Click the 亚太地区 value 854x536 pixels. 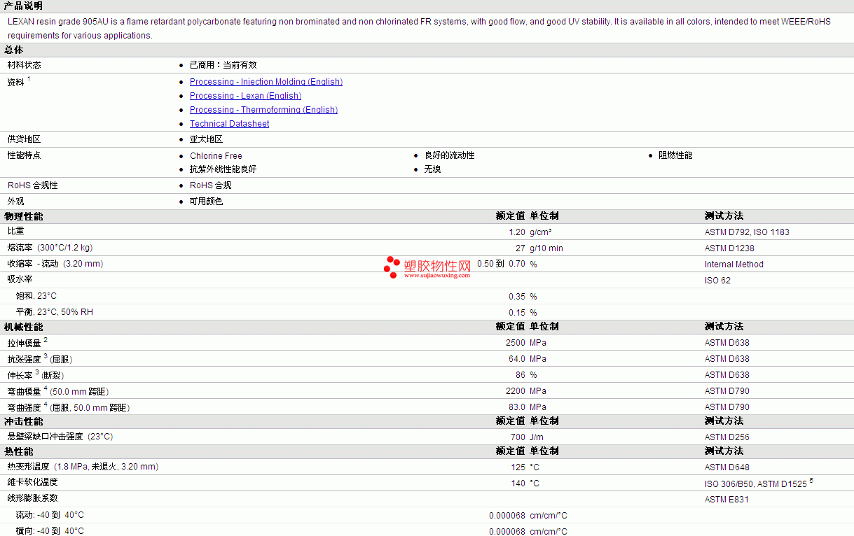coord(207,139)
